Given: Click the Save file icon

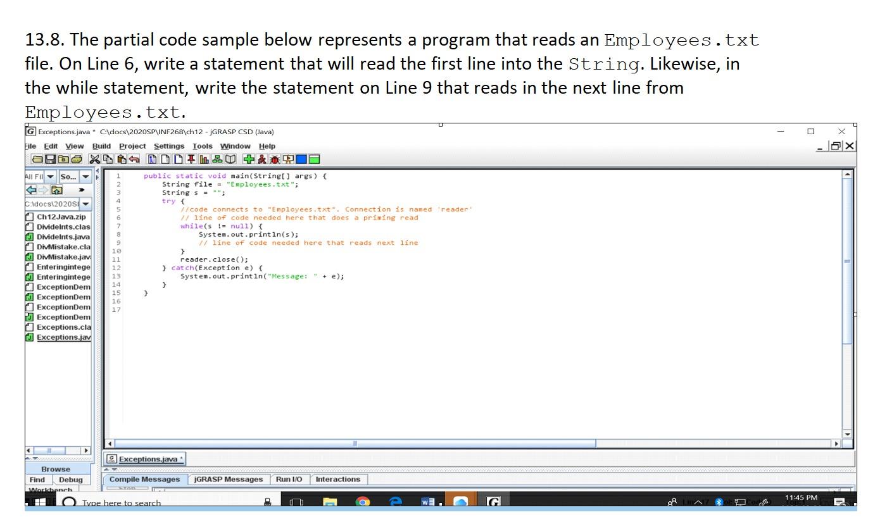Looking at the screenshot, I should (x=50, y=159).
